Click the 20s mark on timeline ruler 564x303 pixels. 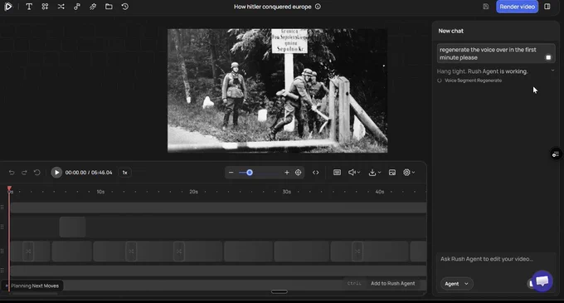(193, 192)
